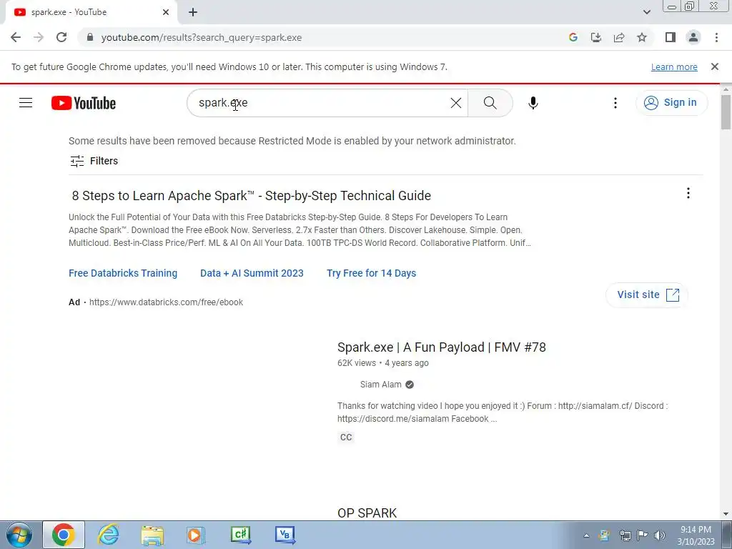This screenshot has width=732, height=549.
Task: Open Data + AI Summit 2023 link
Action: [252, 273]
